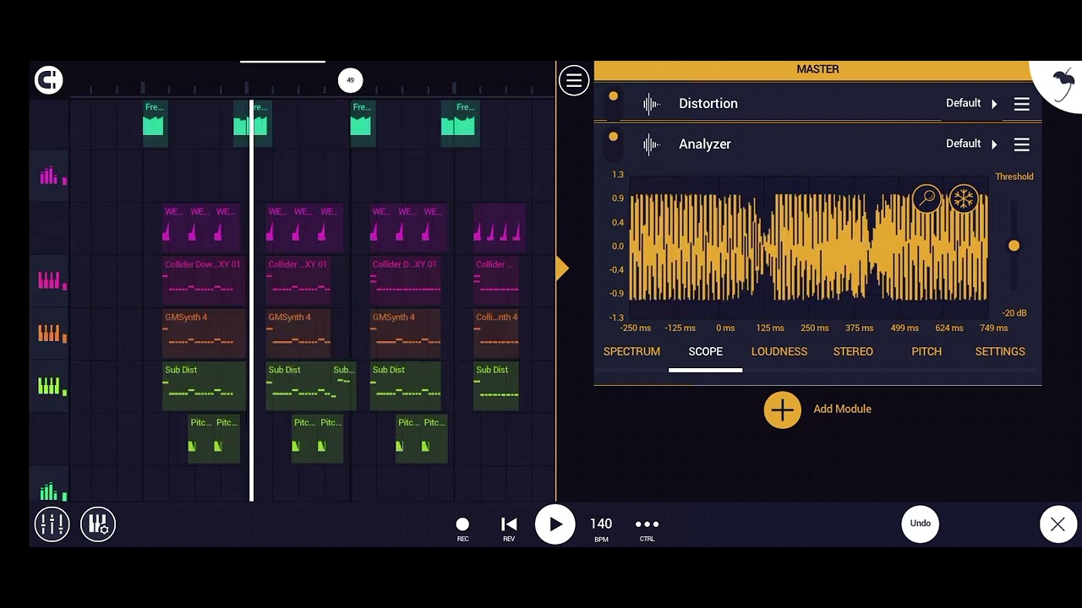1082x608 pixels.
Task: Click the Undo button
Action: pos(921,524)
